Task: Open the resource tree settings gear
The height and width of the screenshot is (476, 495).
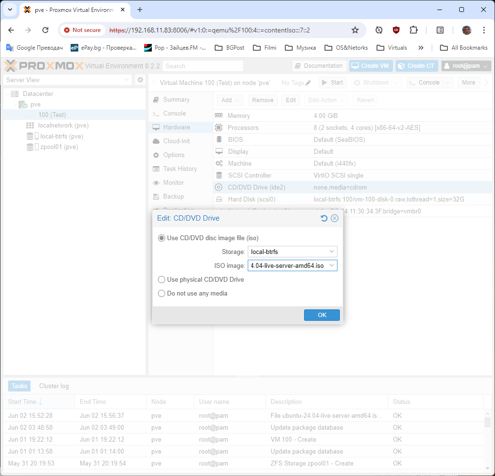Action: (140, 80)
